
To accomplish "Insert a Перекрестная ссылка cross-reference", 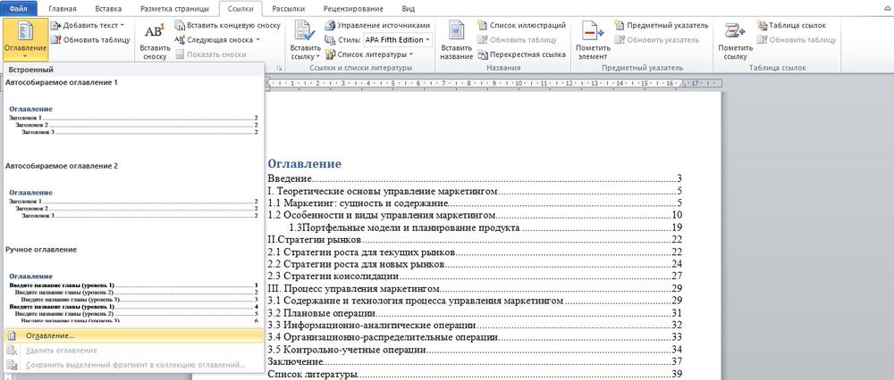I will coord(527,54).
